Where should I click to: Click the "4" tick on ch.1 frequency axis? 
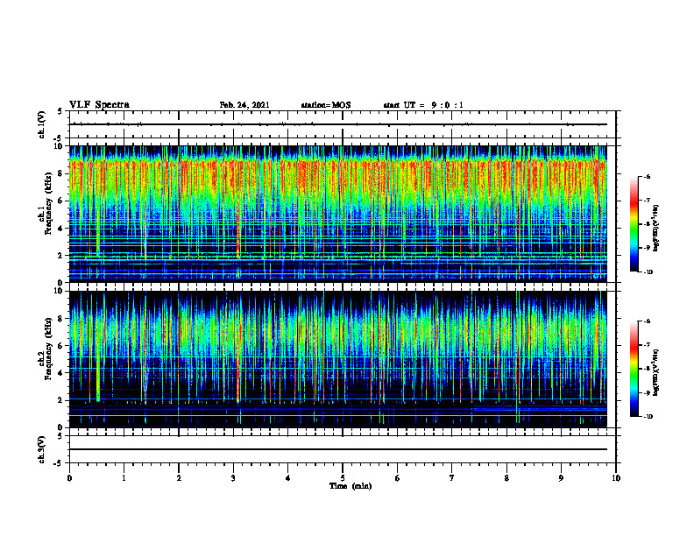coord(61,229)
